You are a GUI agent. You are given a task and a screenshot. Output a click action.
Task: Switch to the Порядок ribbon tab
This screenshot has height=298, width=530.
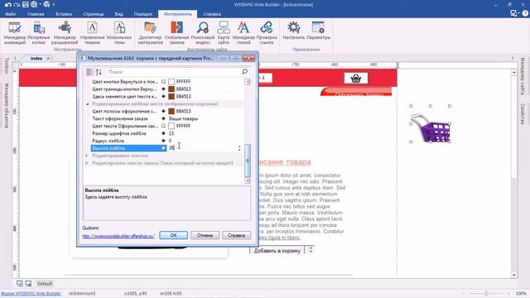pos(143,14)
